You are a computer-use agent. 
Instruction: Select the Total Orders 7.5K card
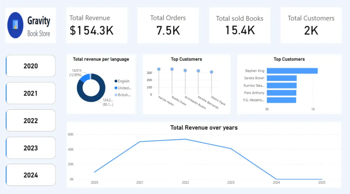[x=168, y=25]
